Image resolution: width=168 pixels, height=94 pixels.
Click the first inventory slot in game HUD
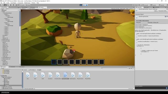54,62
